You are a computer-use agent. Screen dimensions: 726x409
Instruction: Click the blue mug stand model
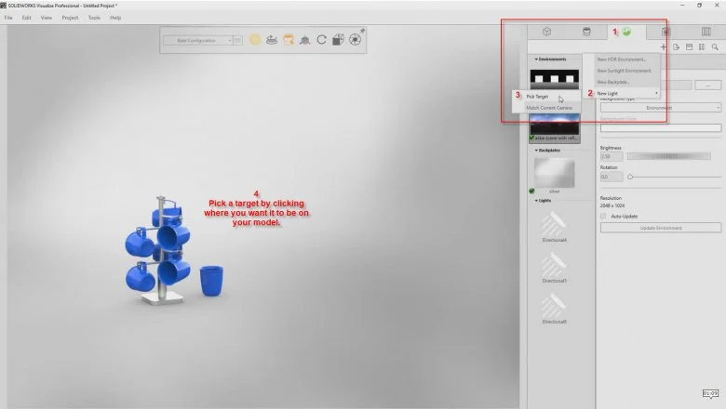click(x=158, y=250)
